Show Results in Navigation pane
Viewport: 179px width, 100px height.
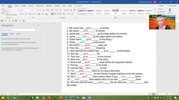click(x=18, y=34)
